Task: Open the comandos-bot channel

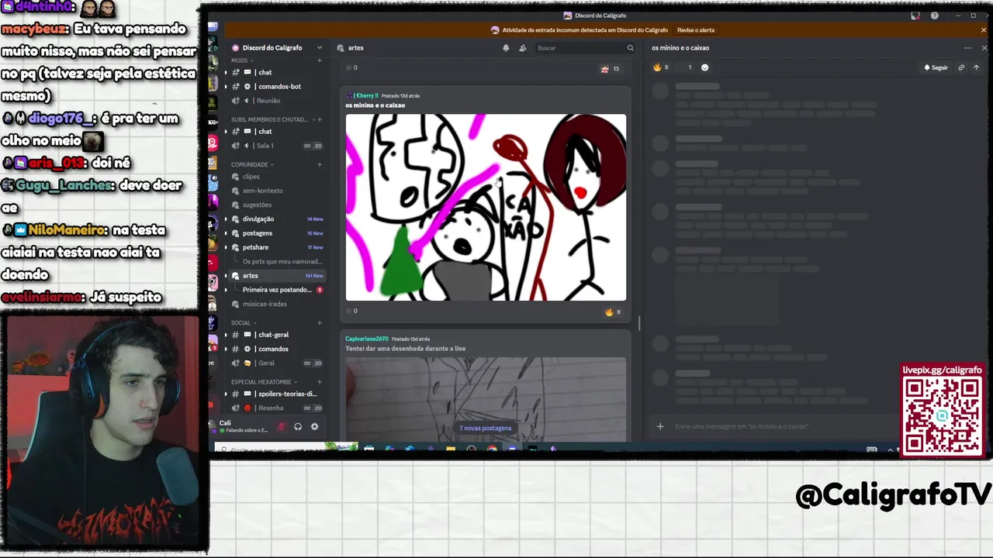Action: [x=275, y=86]
